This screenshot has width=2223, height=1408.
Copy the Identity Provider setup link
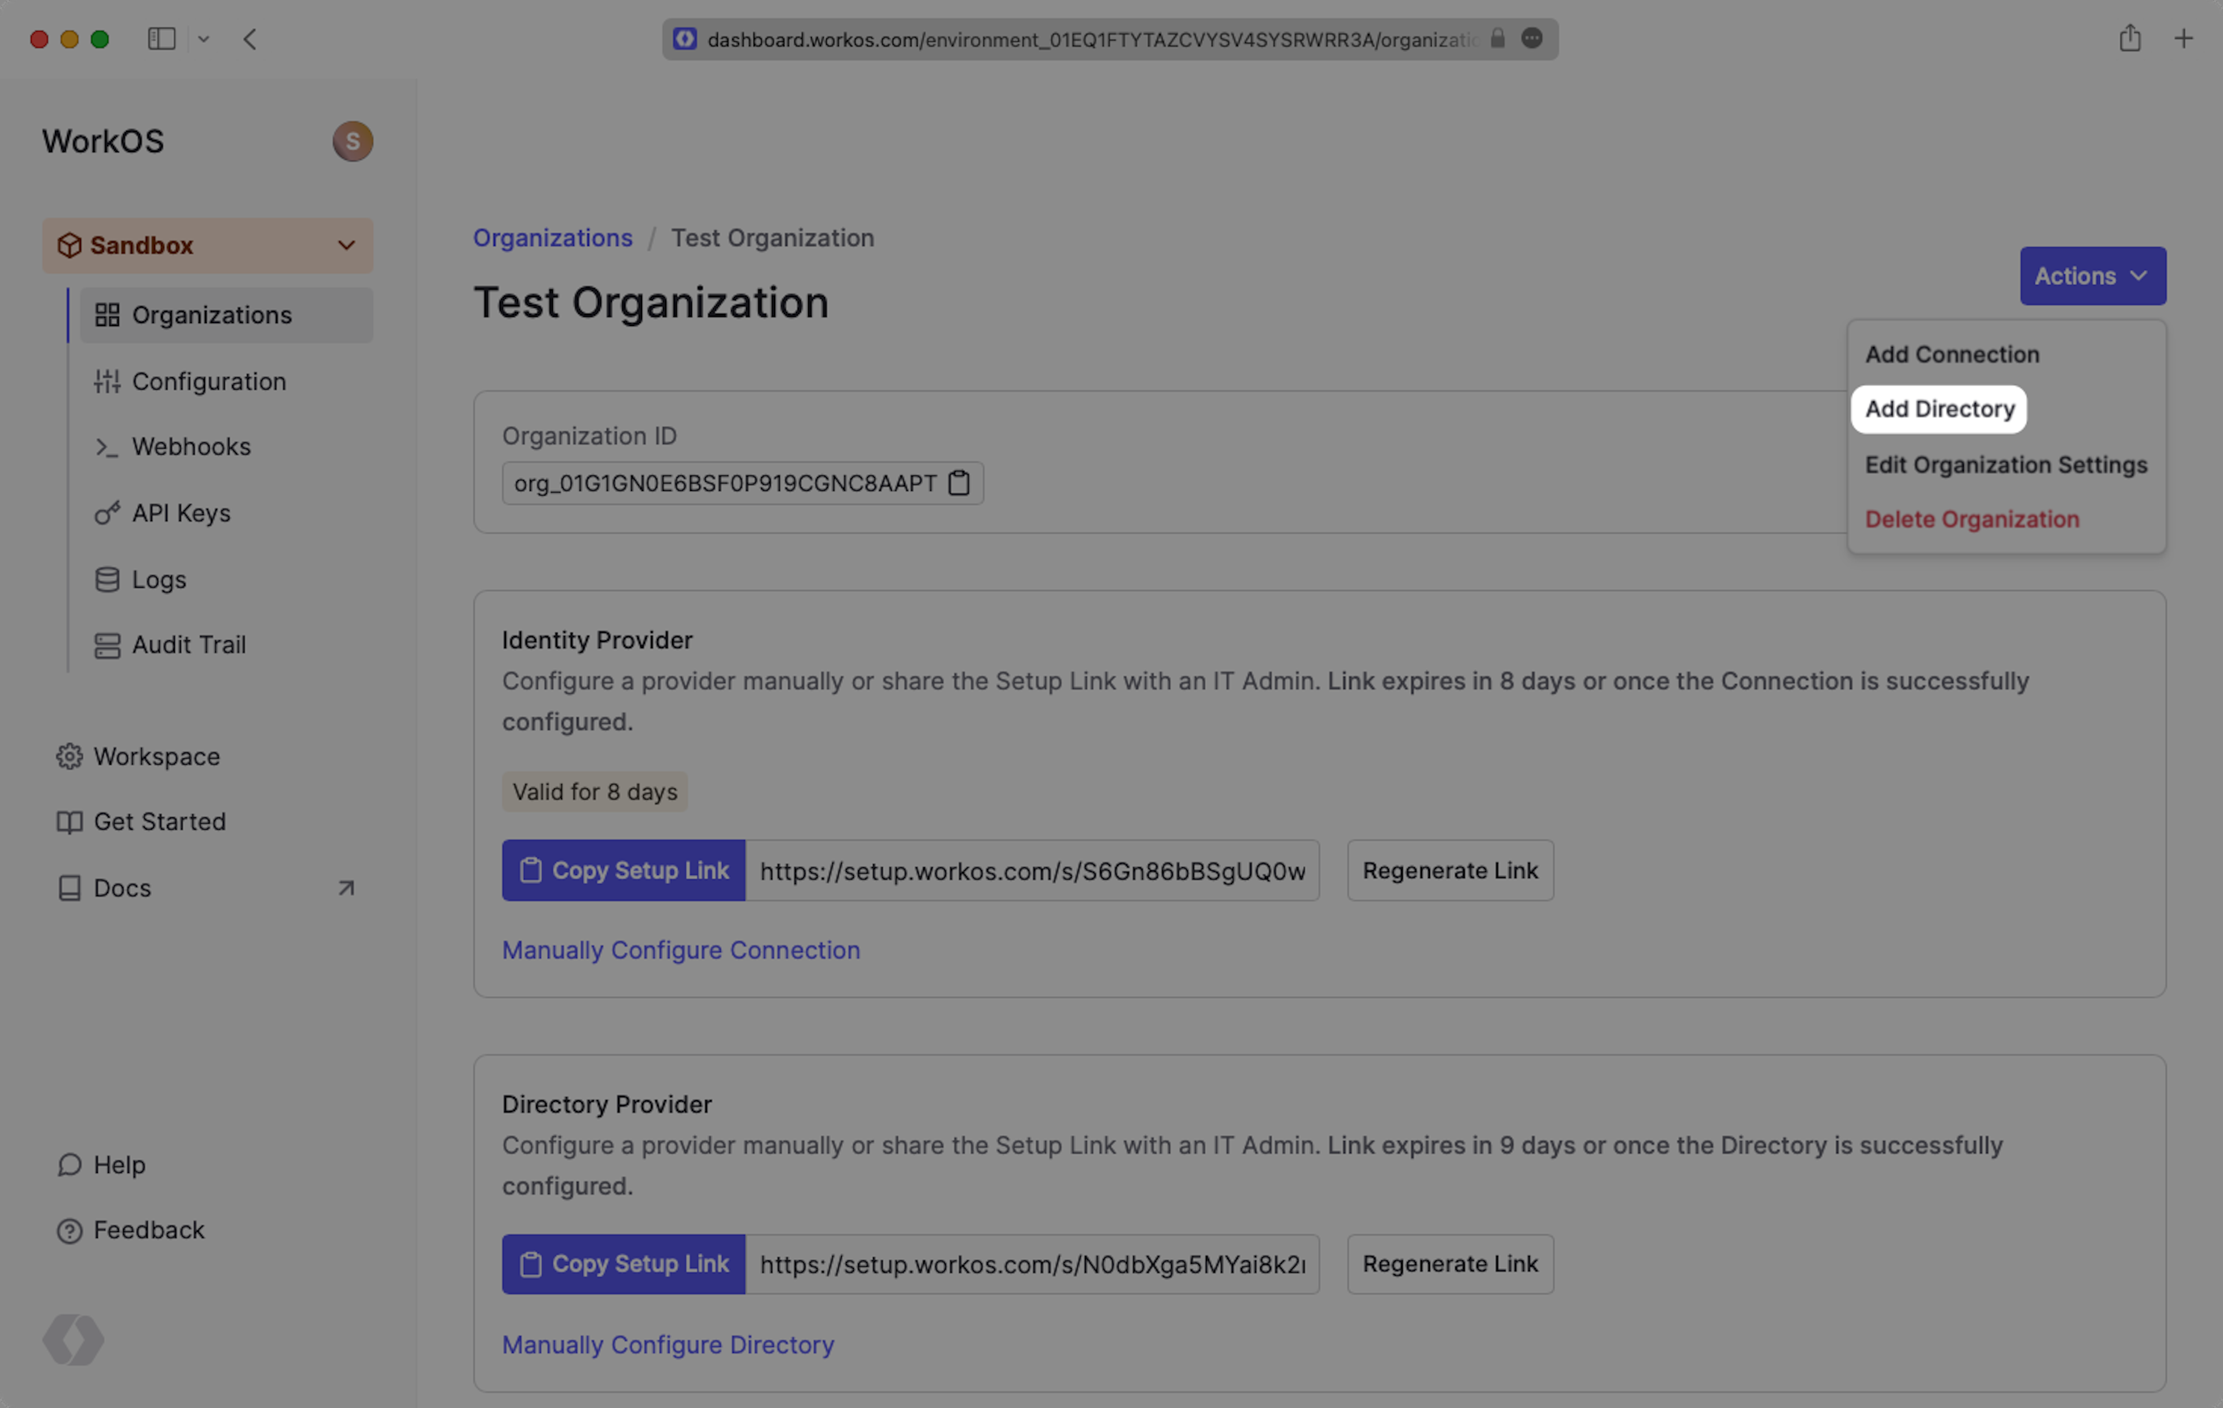(x=623, y=871)
